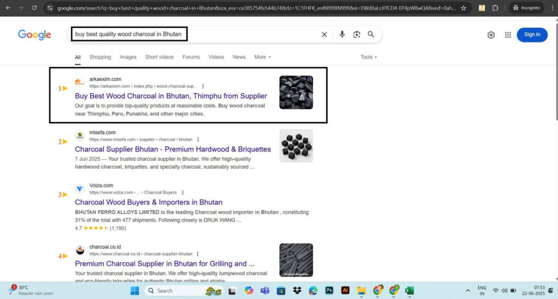Bookmark this page with star icon

[463, 8]
